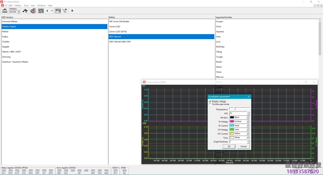Open the drive utility icon showing the HDD
323x175 pixels.
pyautogui.click(x=33, y=11)
